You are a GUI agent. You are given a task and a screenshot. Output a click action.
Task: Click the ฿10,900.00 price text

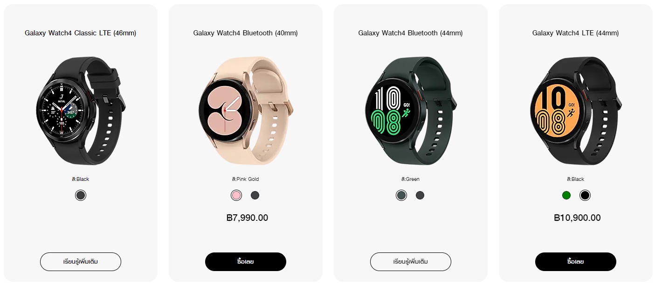pyautogui.click(x=577, y=218)
